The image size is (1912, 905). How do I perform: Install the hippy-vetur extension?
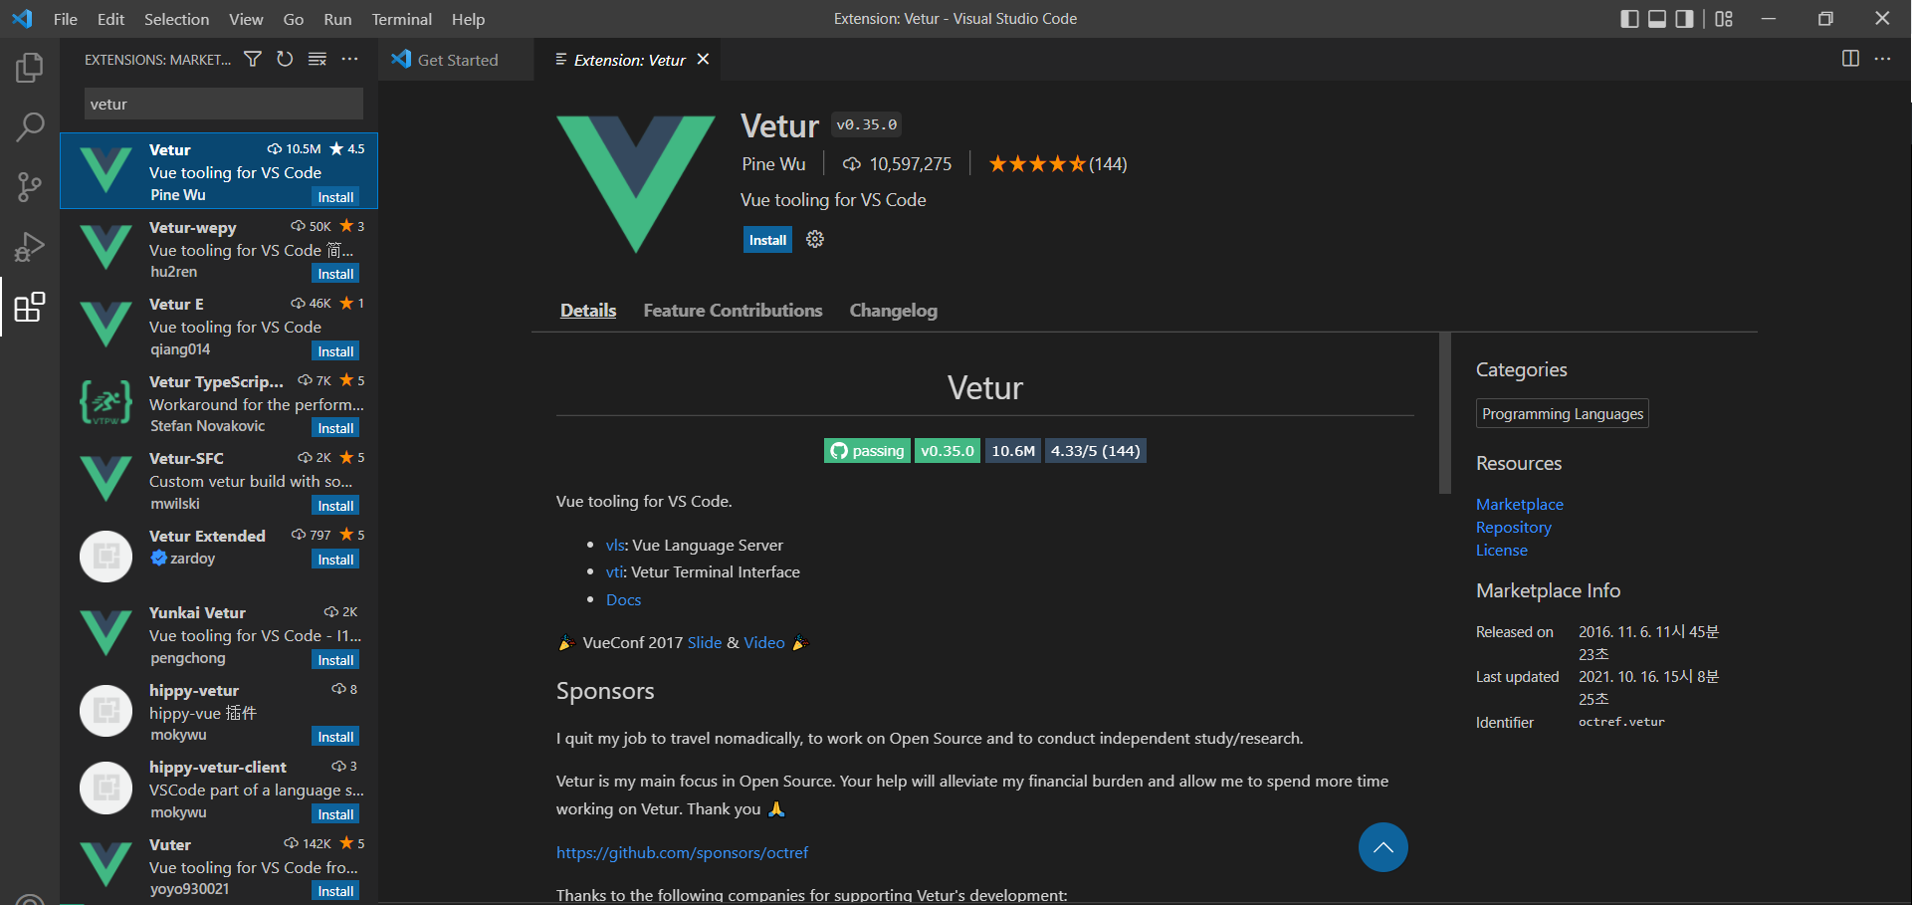[335, 737]
